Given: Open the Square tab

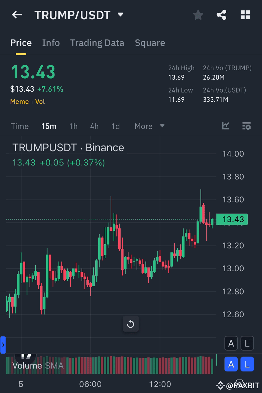Looking at the screenshot, I should click(x=150, y=43).
